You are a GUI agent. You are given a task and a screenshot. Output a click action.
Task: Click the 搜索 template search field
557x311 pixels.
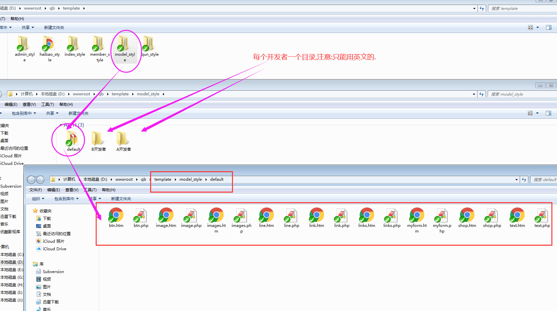point(521,9)
